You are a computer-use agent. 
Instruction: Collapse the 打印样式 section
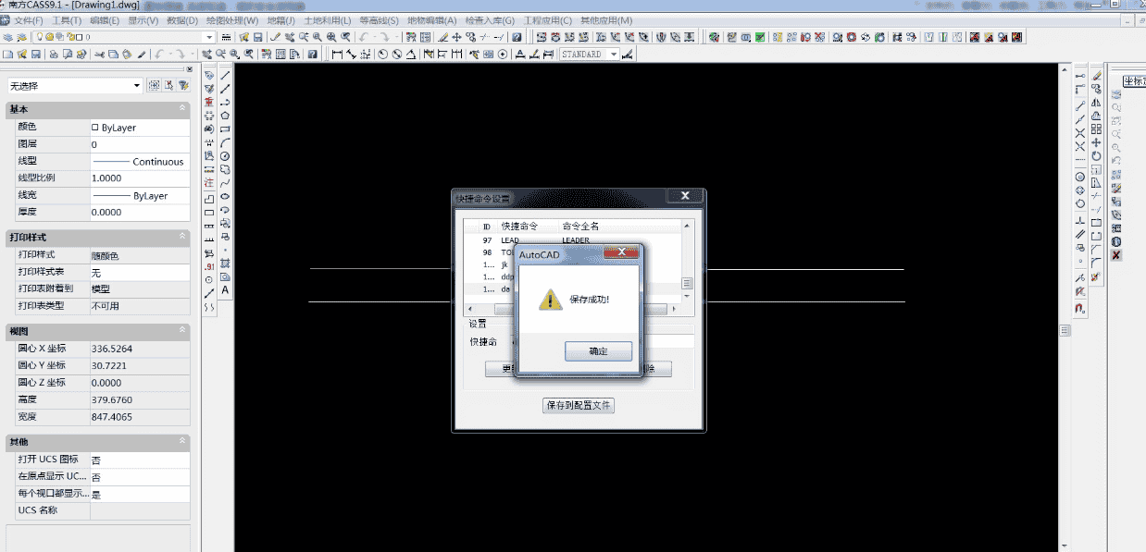tap(182, 237)
